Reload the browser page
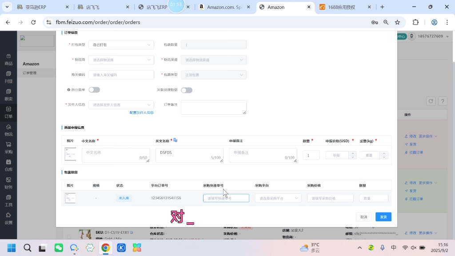This screenshot has height=256, width=455. pyautogui.click(x=33, y=22)
